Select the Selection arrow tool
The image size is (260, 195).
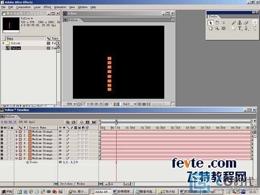(210, 23)
